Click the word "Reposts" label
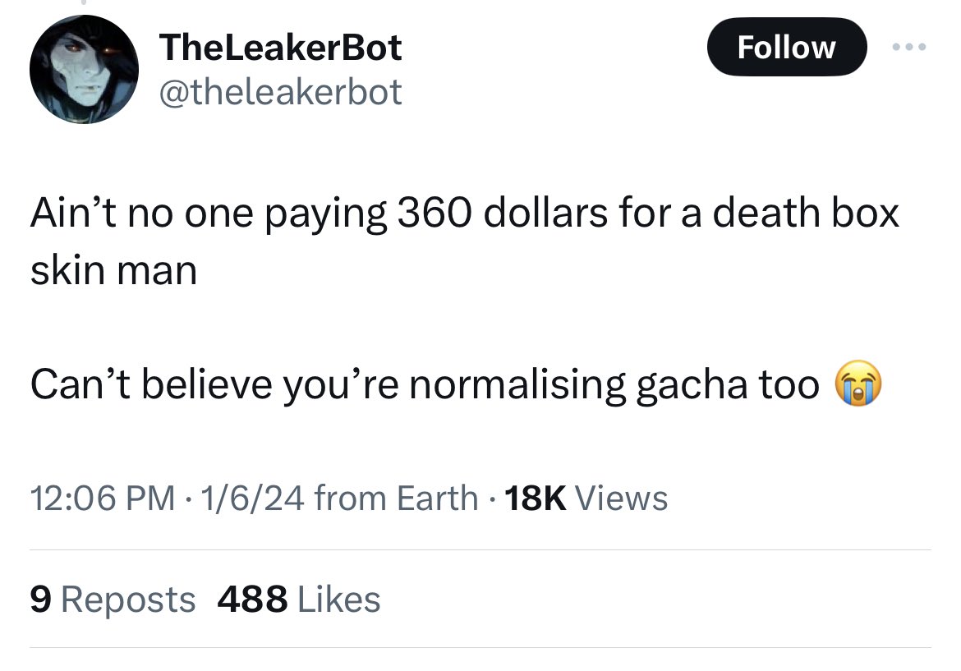The image size is (961, 671). pyautogui.click(x=128, y=600)
